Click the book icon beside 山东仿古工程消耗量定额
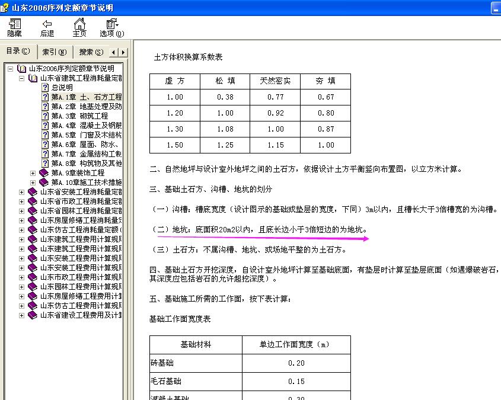This screenshot has height=400, width=501. coord(33,230)
